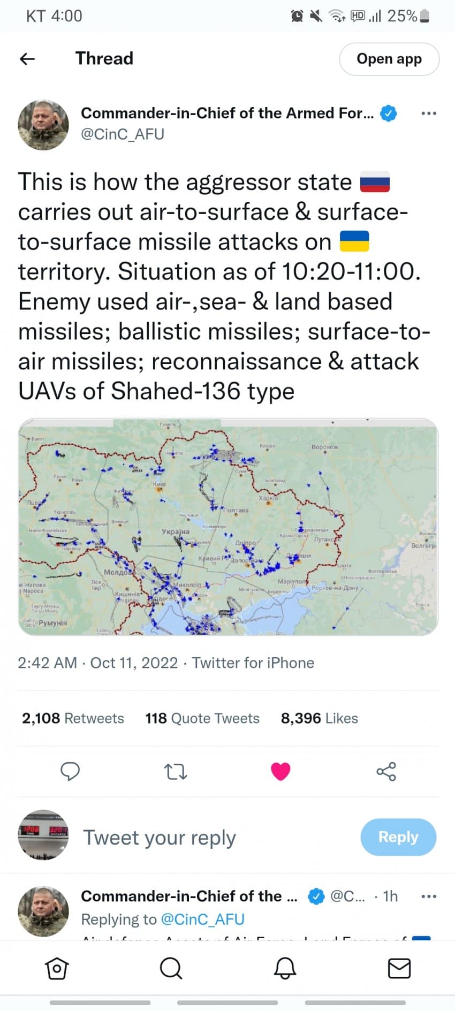Tap the blue verified badge on main tweet
This screenshot has height=1011, width=455.
[389, 113]
